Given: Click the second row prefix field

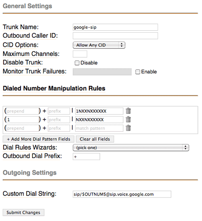Looking at the screenshot, I should tap(59, 120).
